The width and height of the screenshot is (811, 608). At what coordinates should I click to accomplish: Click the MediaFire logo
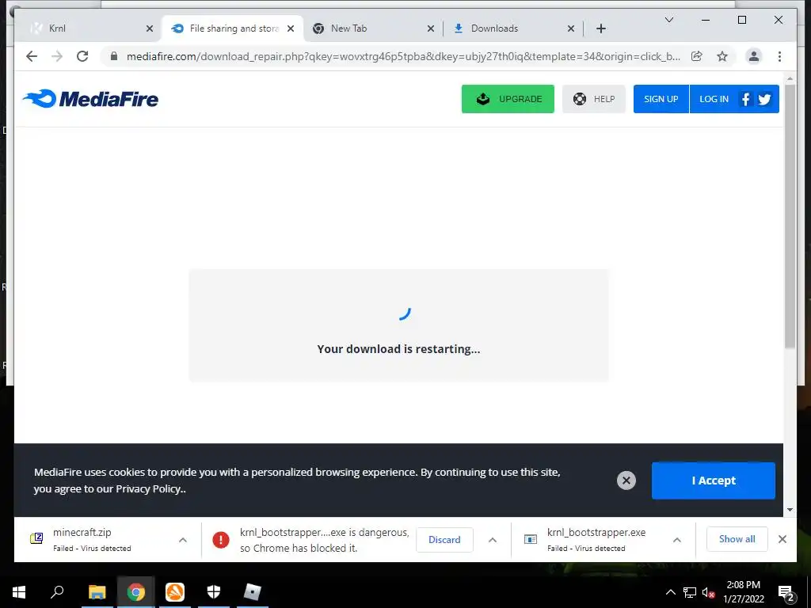click(x=91, y=98)
